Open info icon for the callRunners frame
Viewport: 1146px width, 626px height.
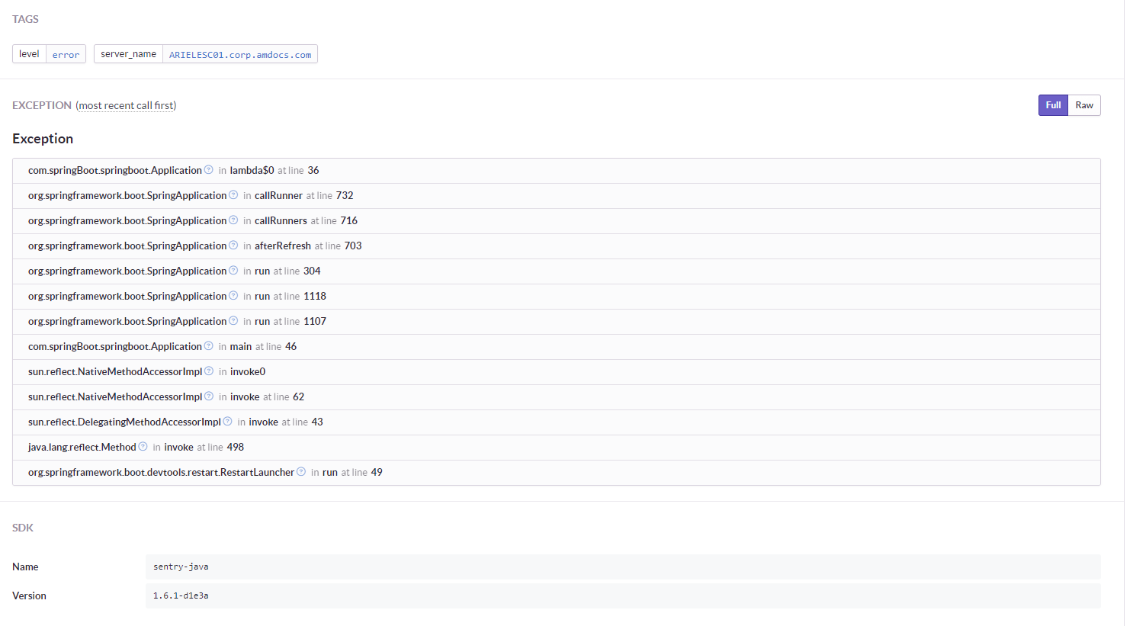coord(233,220)
